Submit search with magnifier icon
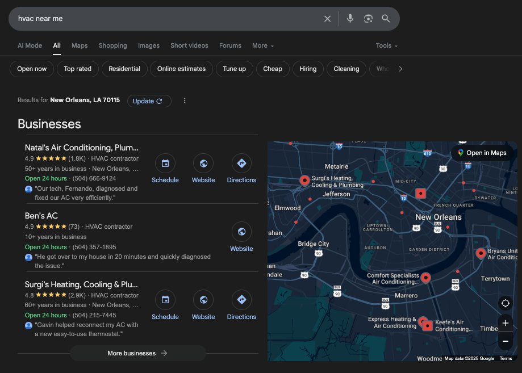 point(386,19)
